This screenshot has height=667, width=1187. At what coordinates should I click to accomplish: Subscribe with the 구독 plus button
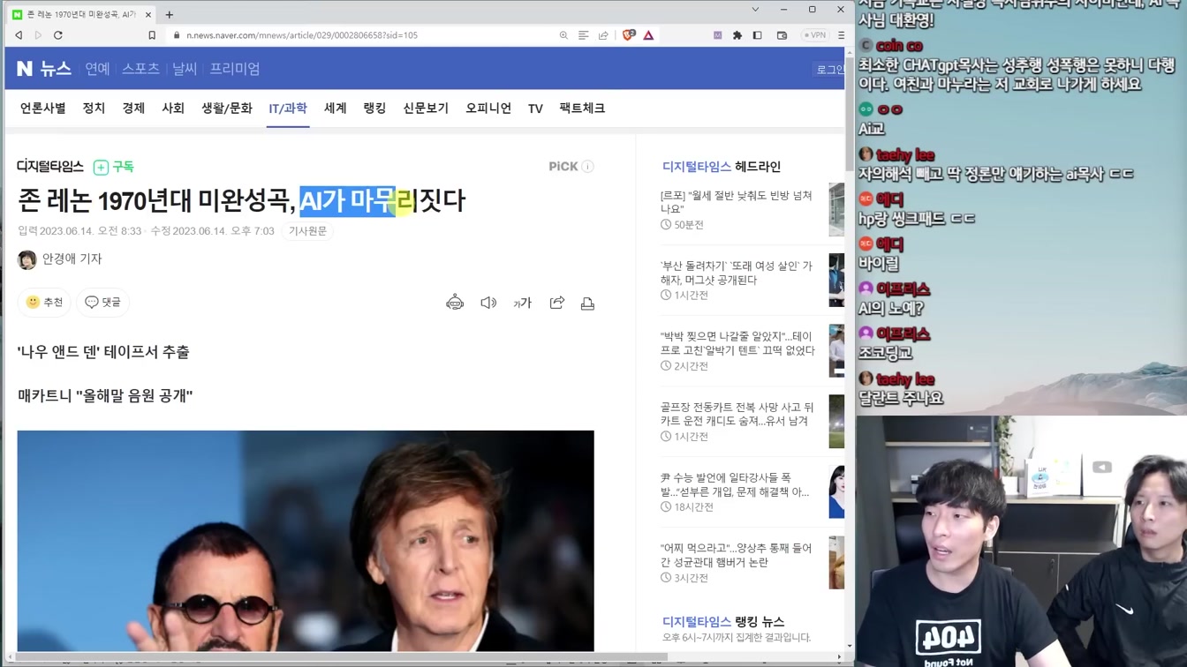[x=114, y=167]
